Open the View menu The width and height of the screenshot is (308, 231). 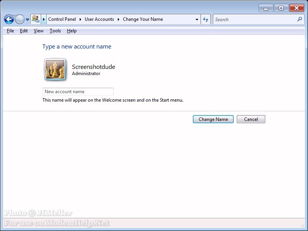point(38,31)
